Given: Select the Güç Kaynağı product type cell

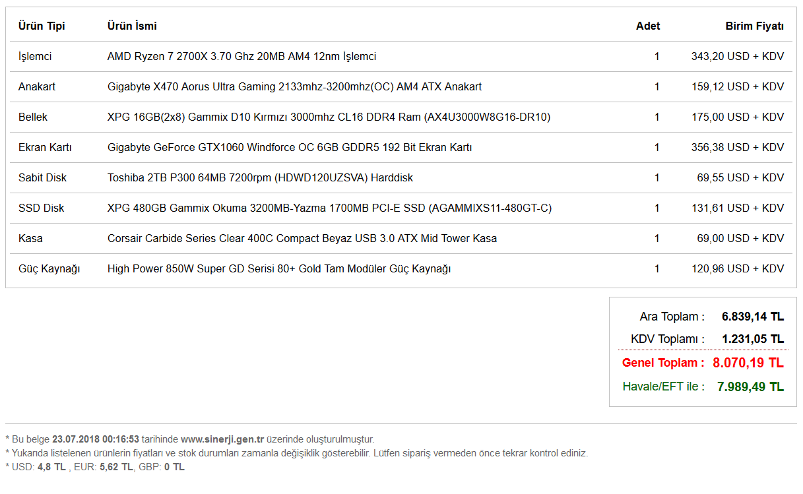Looking at the screenshot, I should pos(49,269).
